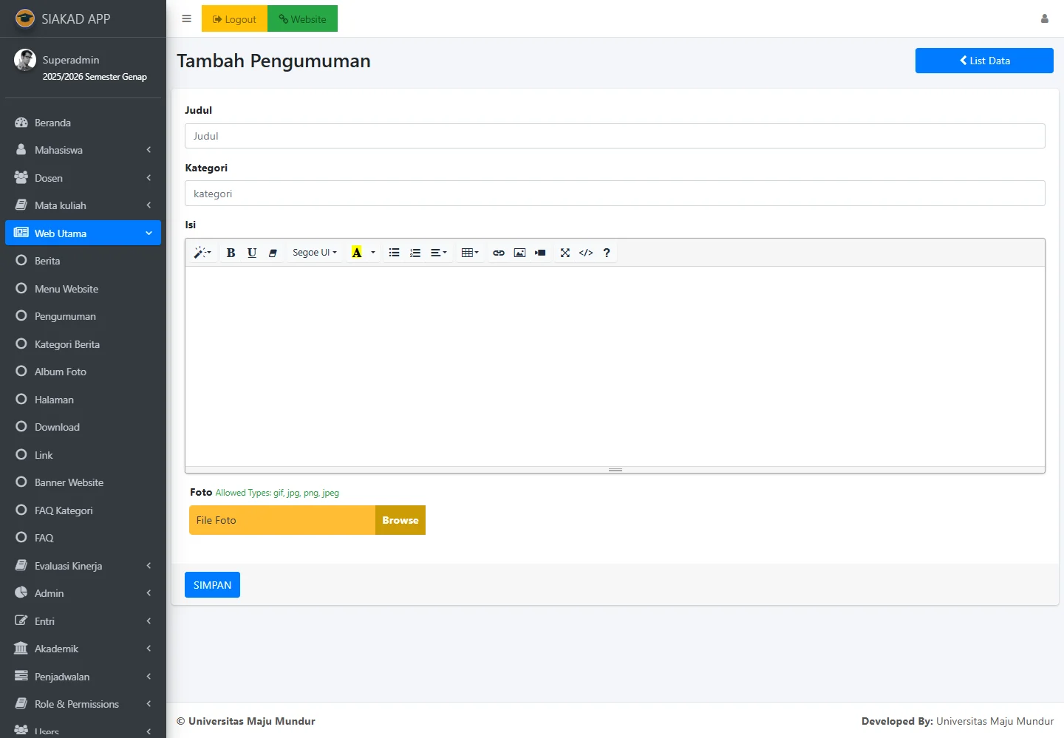Image resolution: width=1064 pixels, height=738 pixels.
Task: Click the Judul input field
Action: click(x=615, y=136)
